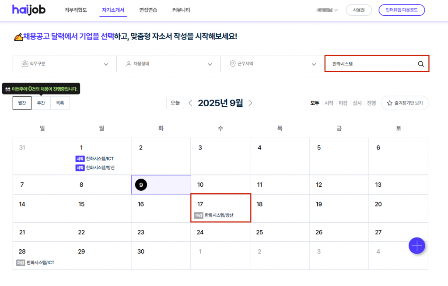Go to the next month arrow
The height and width of the screenshot is (286, 448).
click(x=251, y=103)
